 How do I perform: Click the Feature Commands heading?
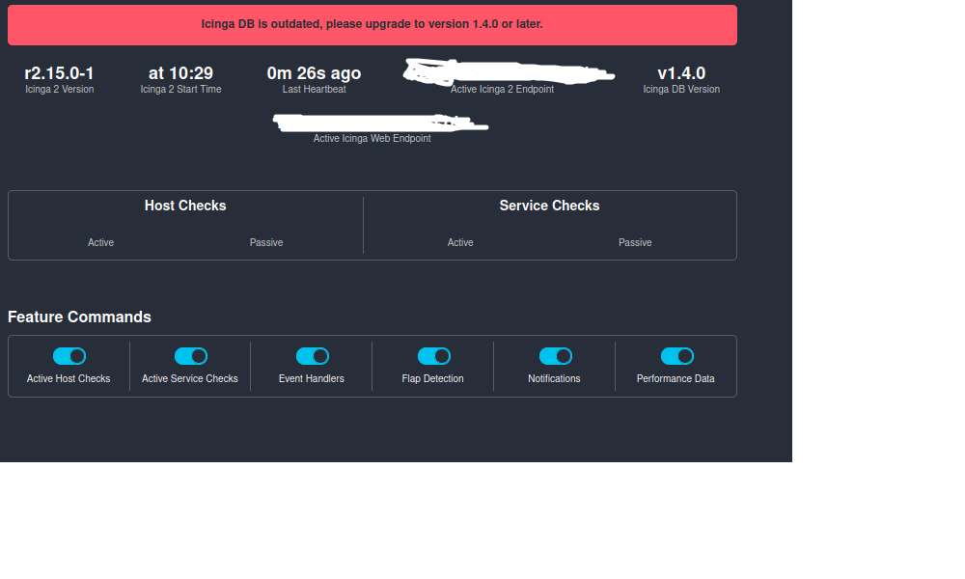(x=79, y=317)
